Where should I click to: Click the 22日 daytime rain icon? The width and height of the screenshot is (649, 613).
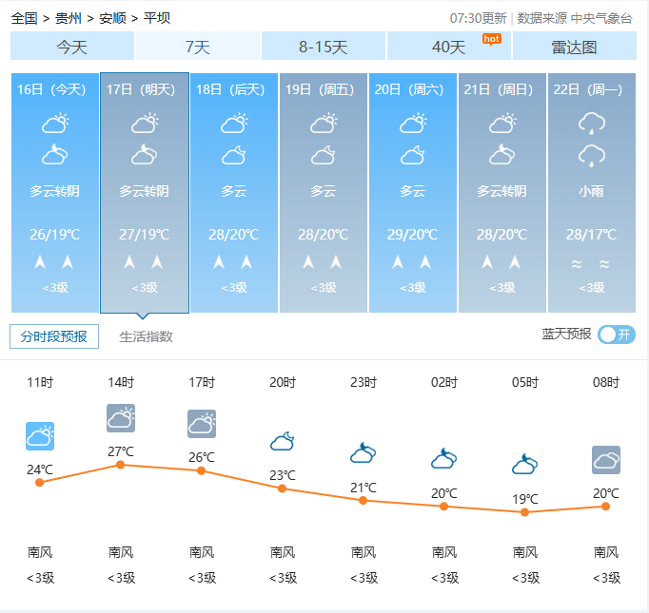tap(592, 123)
